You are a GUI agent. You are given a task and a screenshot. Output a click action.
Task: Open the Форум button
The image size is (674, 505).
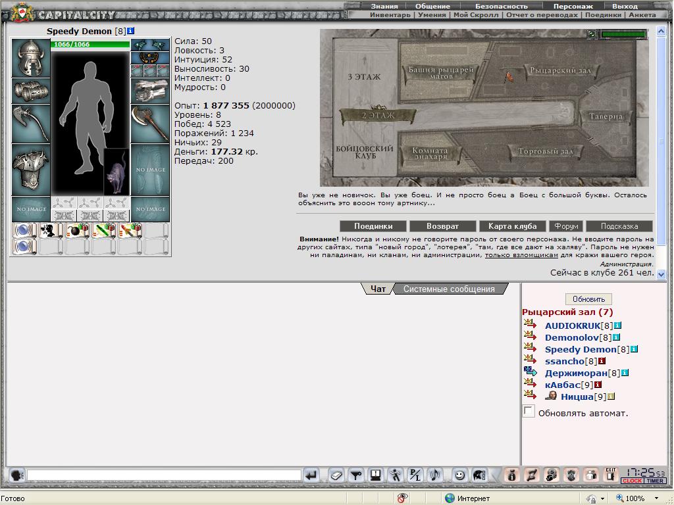point(566,226)
